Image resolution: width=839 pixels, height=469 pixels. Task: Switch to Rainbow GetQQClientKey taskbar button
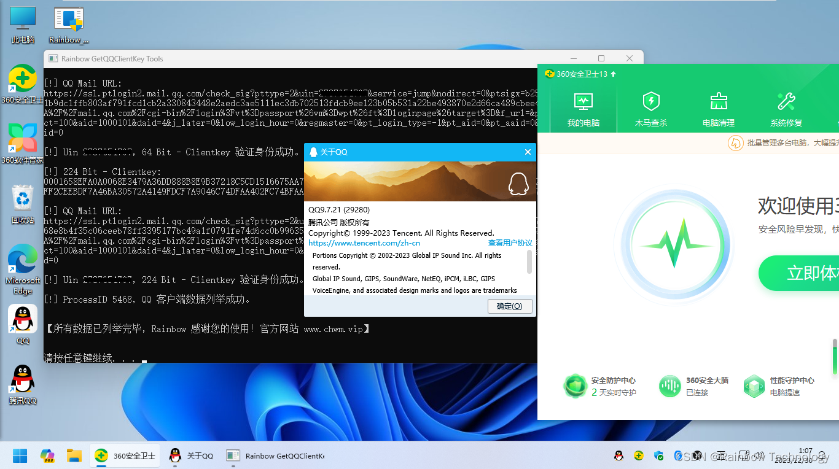tap(276, 455)
